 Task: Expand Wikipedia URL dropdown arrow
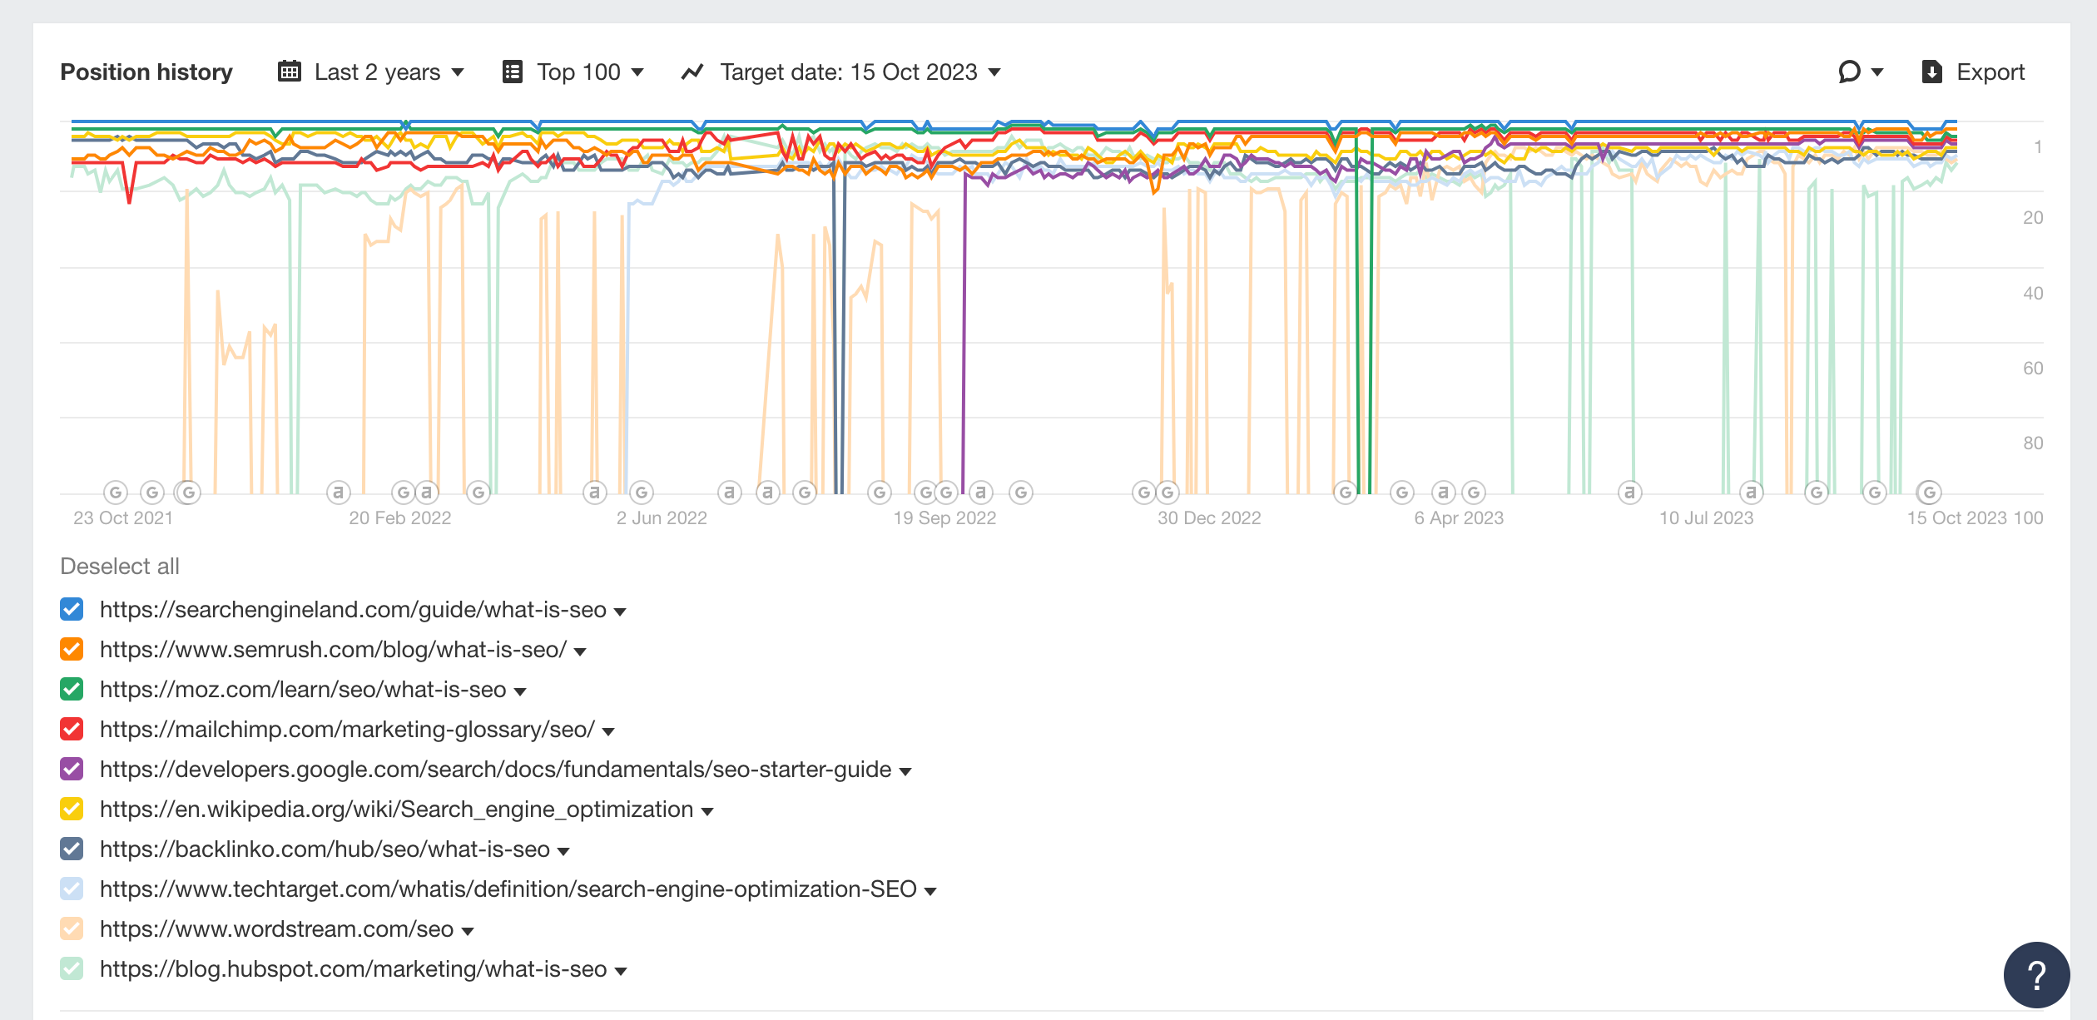[707, 811]
